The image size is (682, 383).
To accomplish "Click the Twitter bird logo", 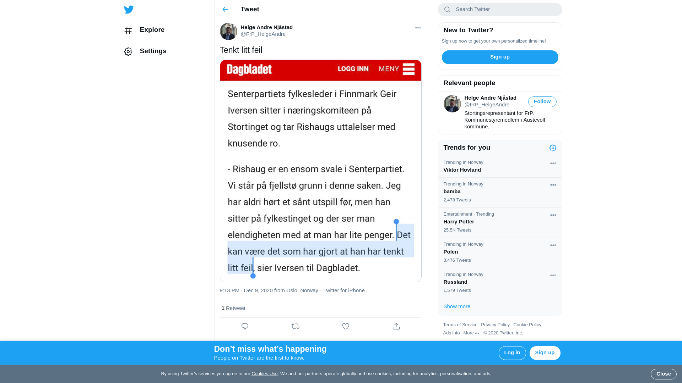I will point(129,10).
